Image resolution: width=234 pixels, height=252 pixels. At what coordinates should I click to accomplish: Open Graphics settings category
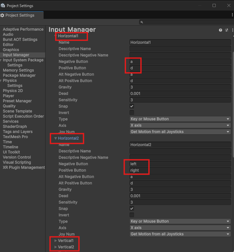tap(11, 50)
